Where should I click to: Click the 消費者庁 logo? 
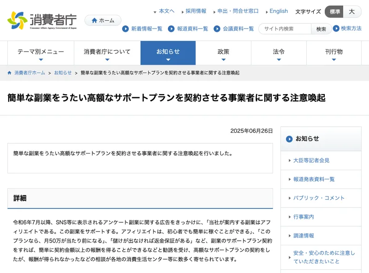(42, 21)
